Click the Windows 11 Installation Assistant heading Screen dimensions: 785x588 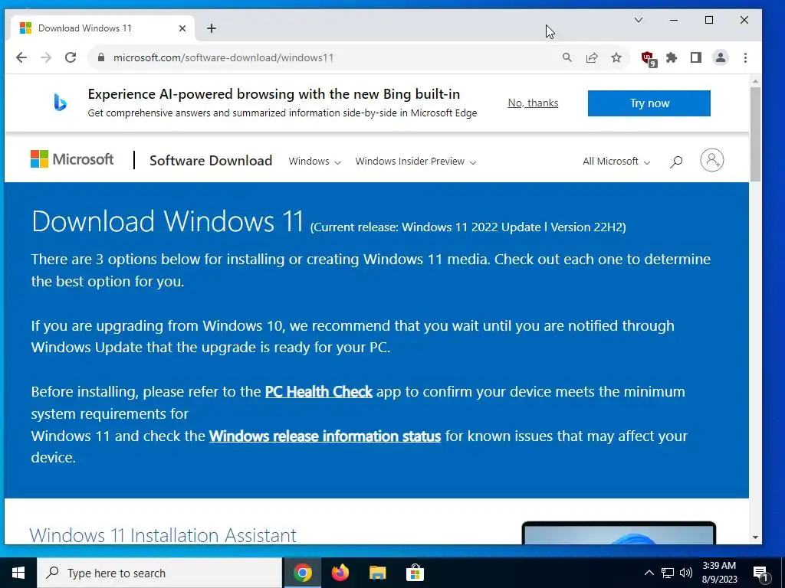tap(163, 535)
